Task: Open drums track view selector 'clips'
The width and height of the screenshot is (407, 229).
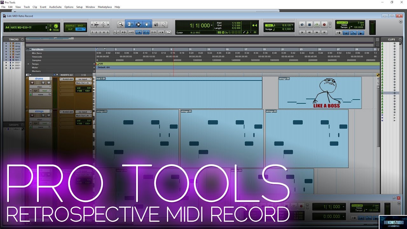Action: [41, 87]
